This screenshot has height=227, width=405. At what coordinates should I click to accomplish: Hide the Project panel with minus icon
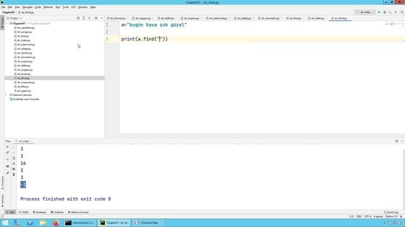101,18
